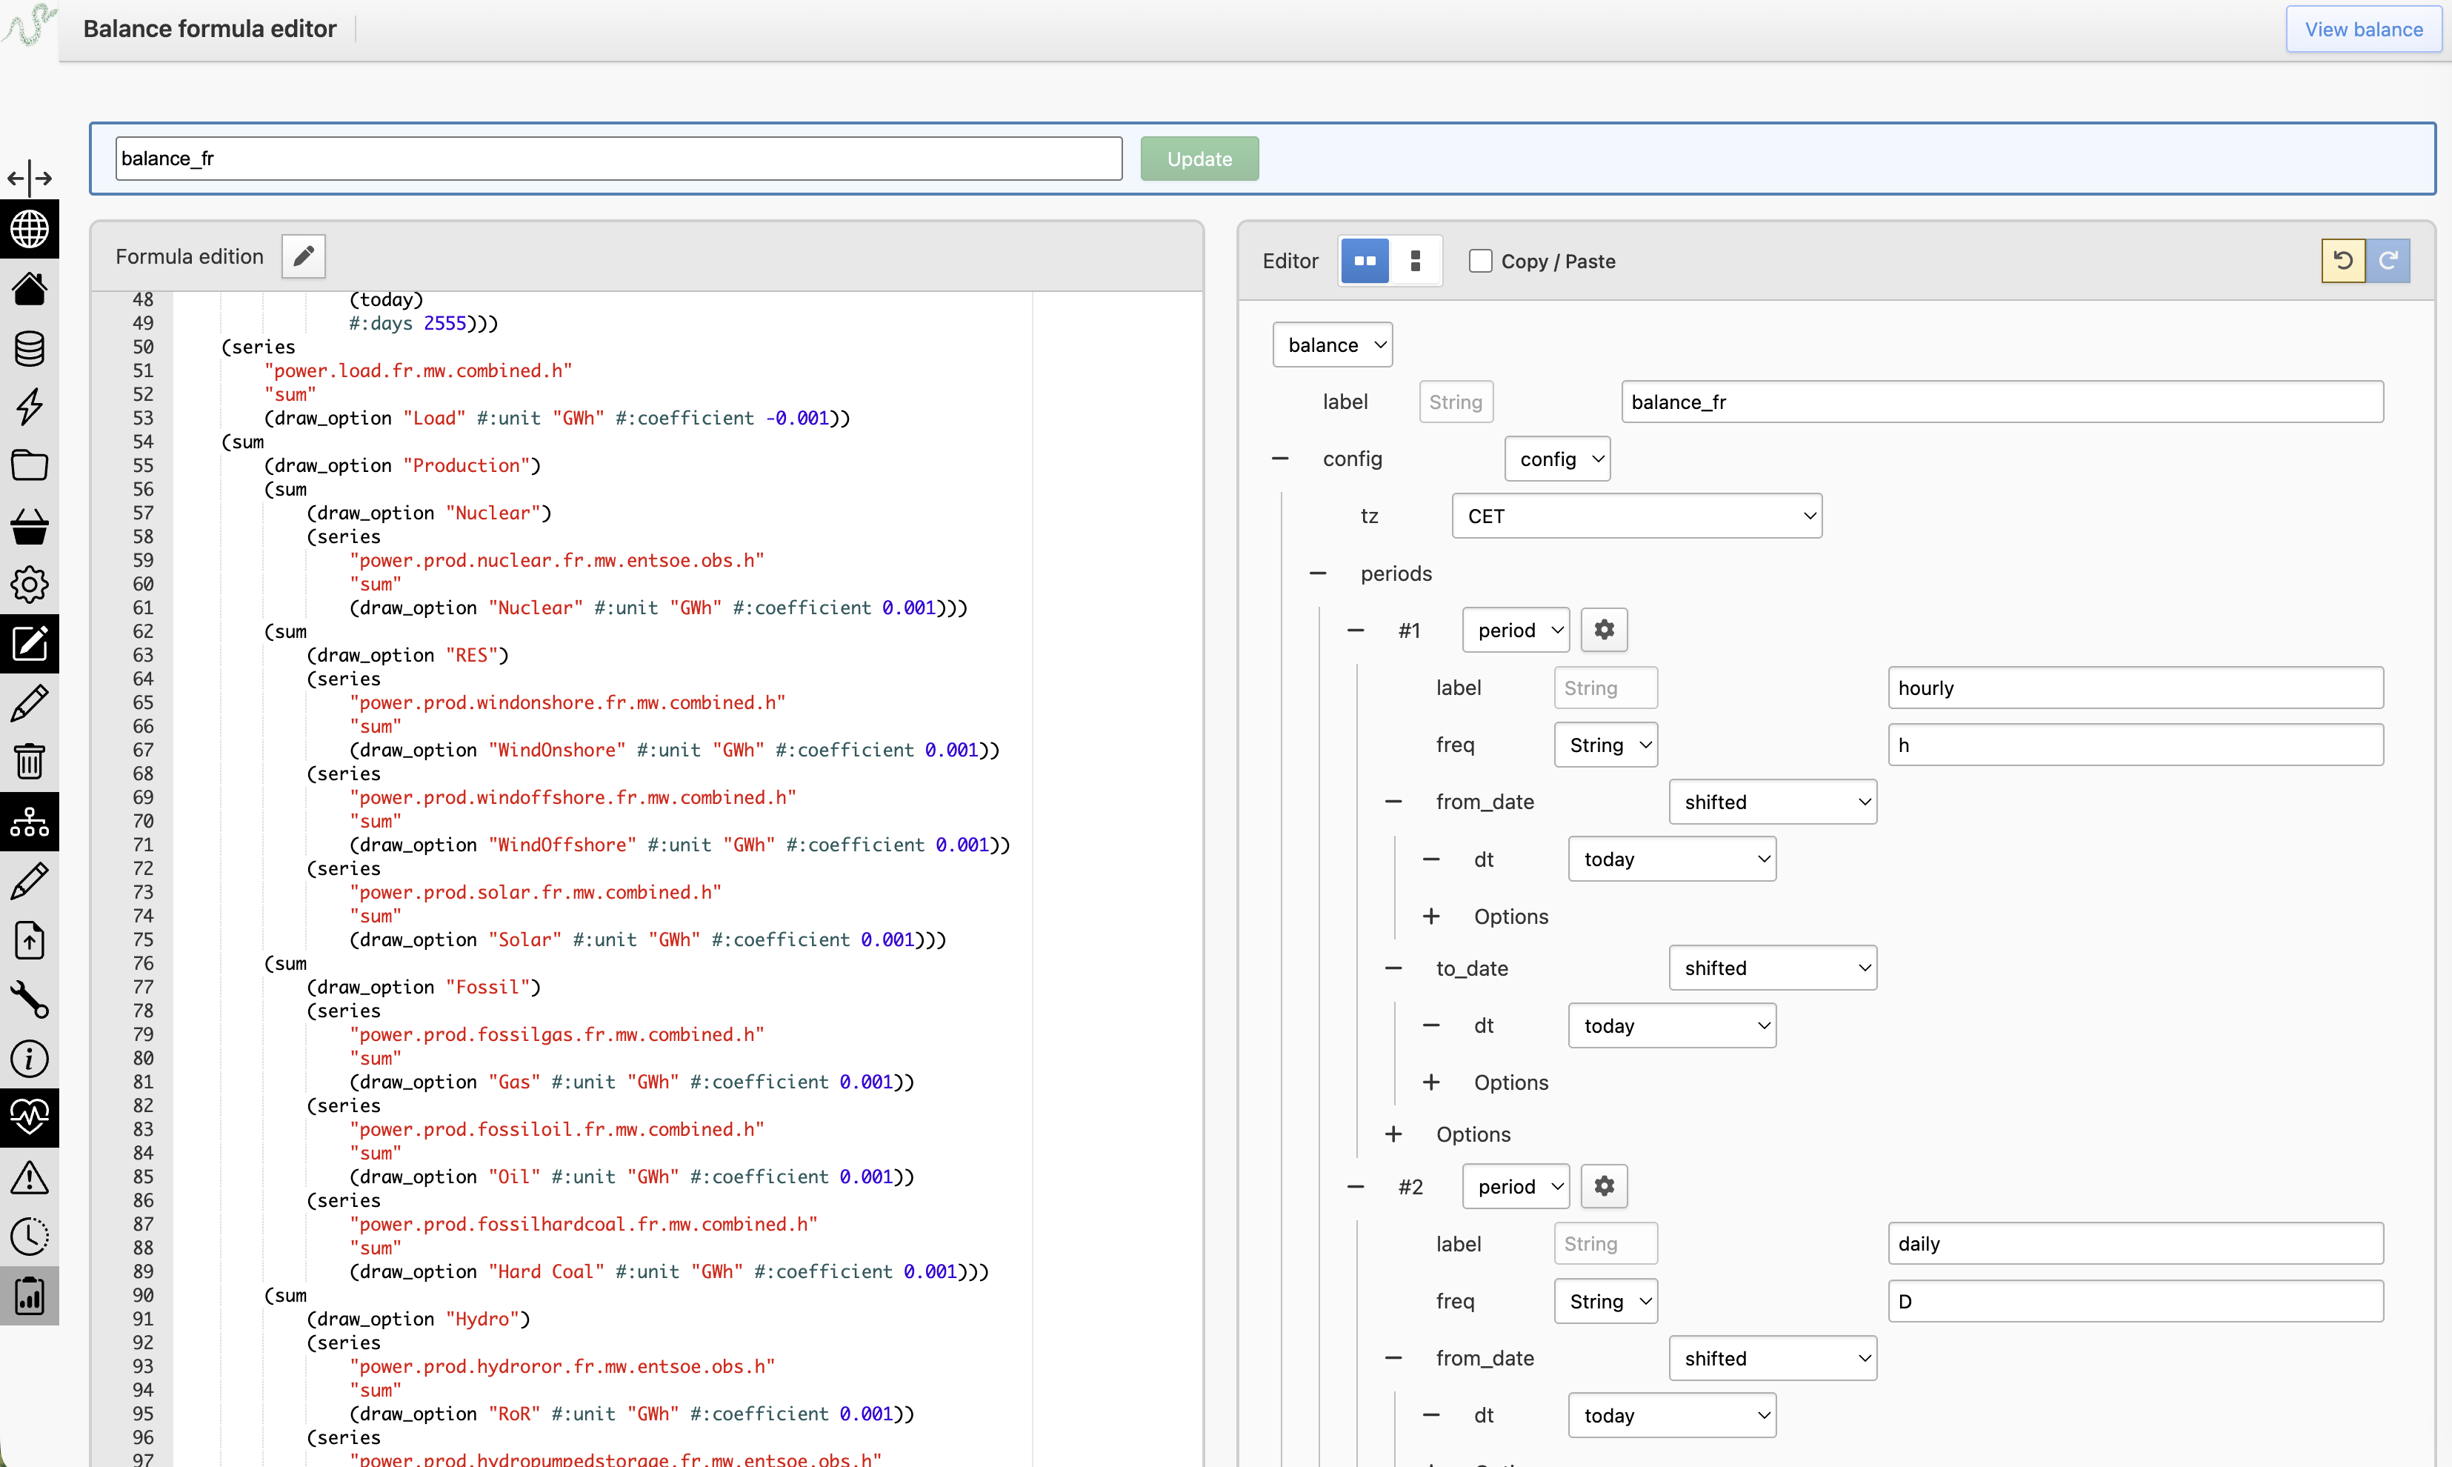Open the database stack icon in the sidebar
The image size is (2452, 1467).
pos(30,348)
